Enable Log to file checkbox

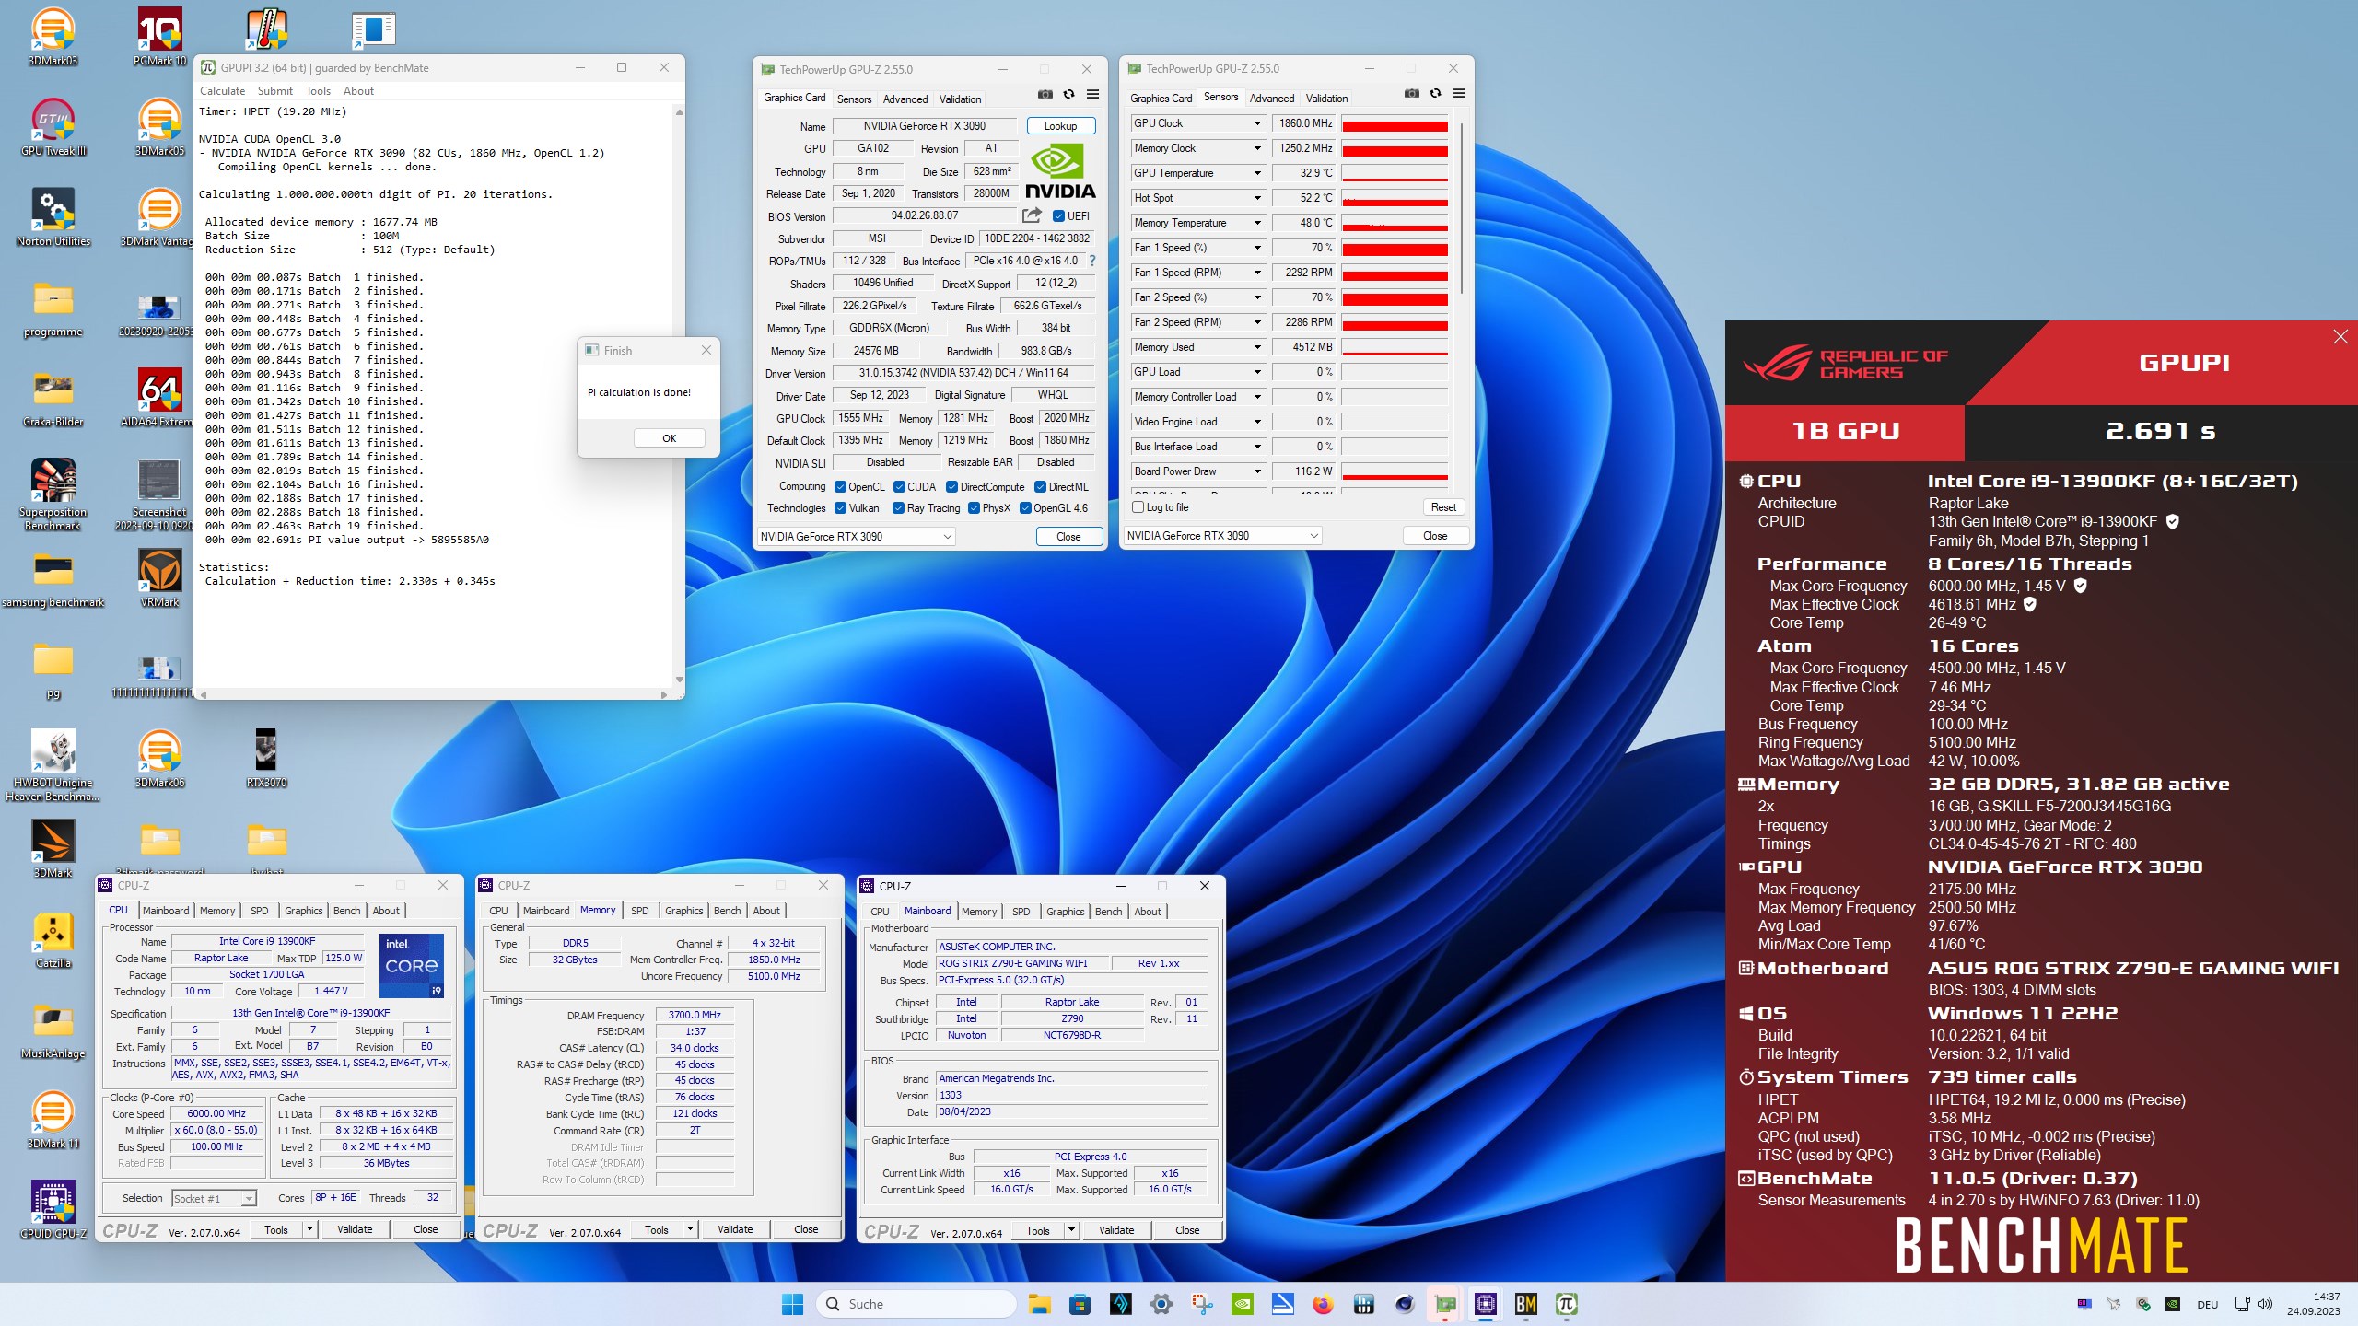coord(1138,507)
